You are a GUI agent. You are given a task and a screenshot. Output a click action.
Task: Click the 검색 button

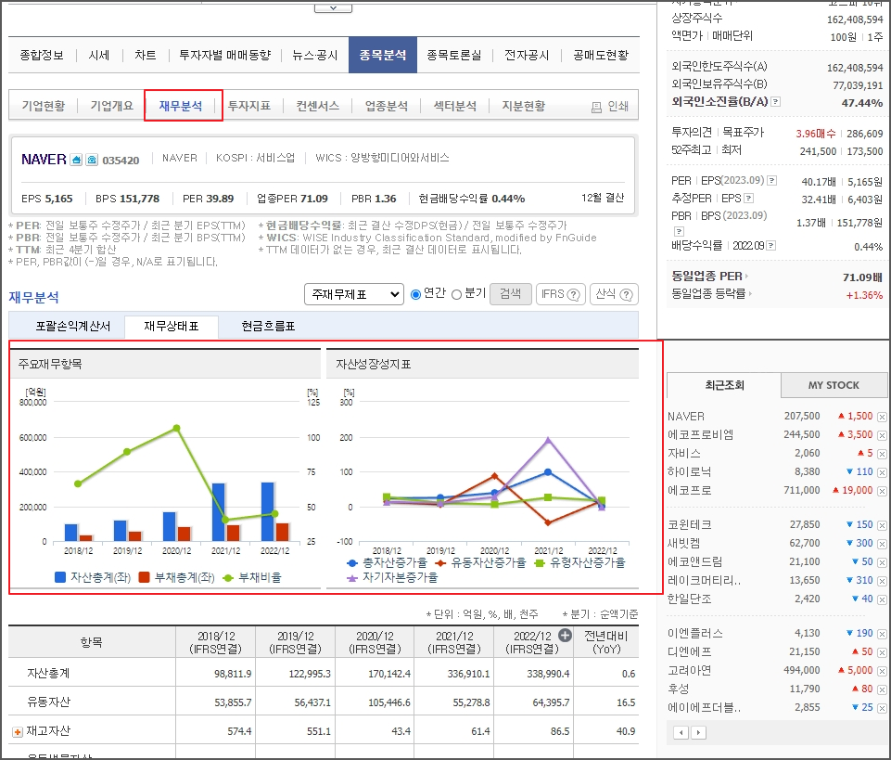(510, 294)
